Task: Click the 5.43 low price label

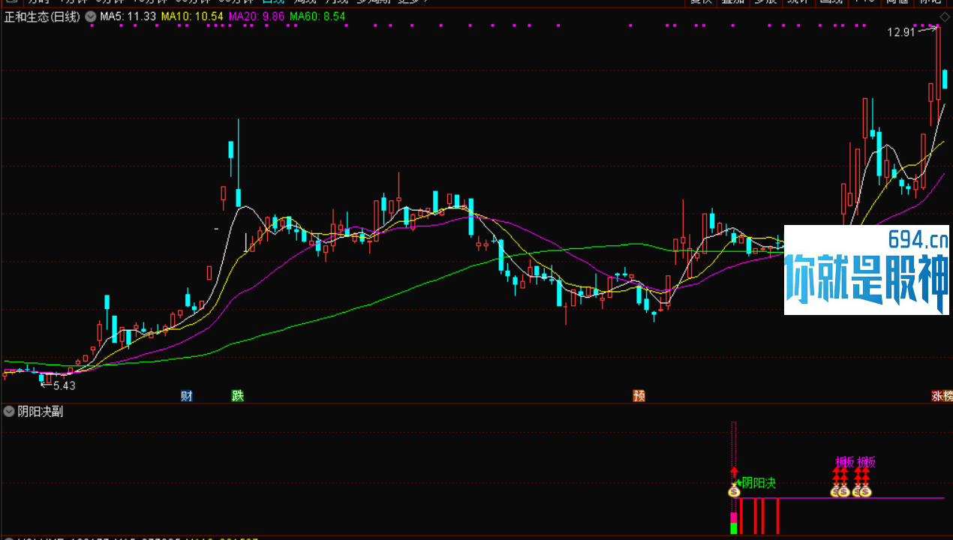Action: tap(65, 385)
